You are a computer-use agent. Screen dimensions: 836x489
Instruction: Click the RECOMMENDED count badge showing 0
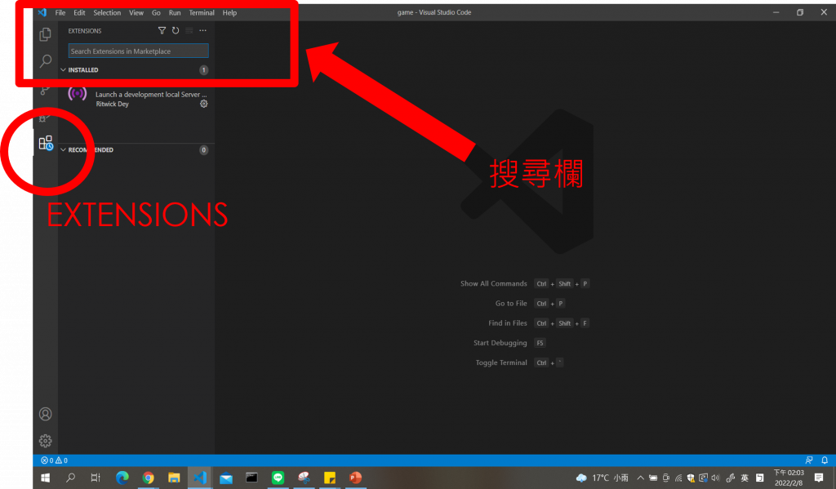203,150
